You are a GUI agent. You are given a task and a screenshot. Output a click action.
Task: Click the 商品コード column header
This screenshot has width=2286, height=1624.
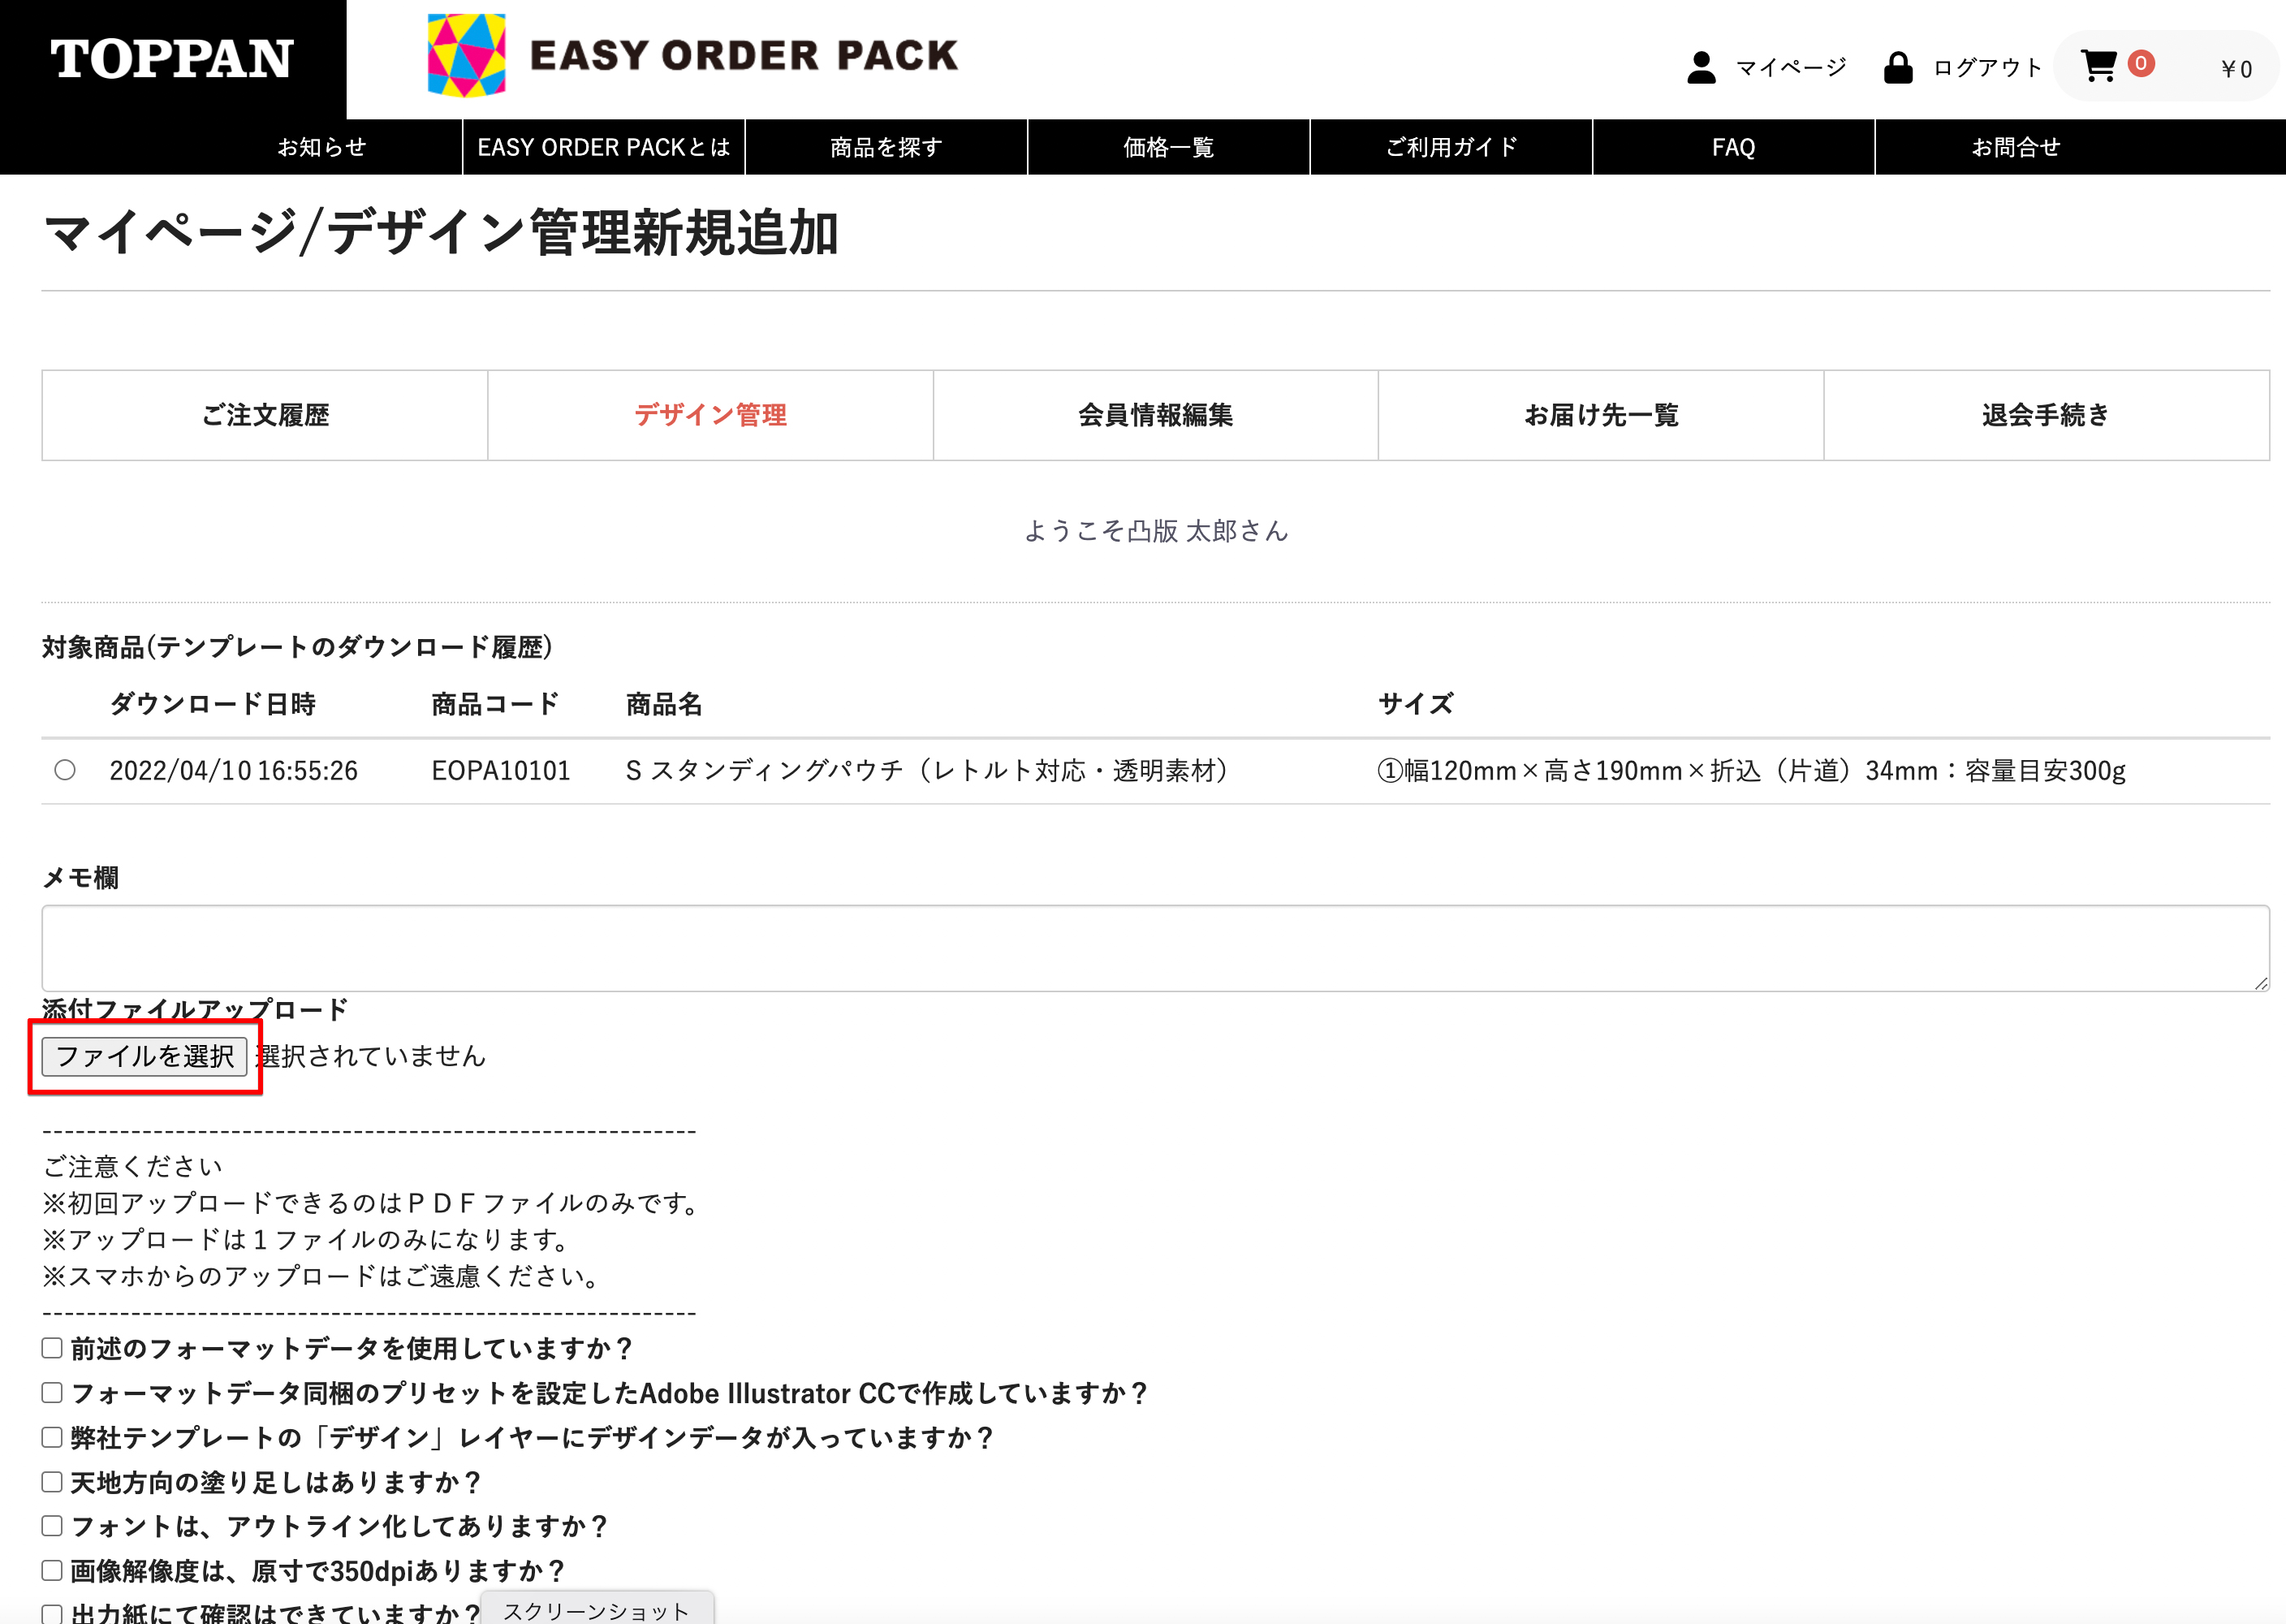(494, 704)
